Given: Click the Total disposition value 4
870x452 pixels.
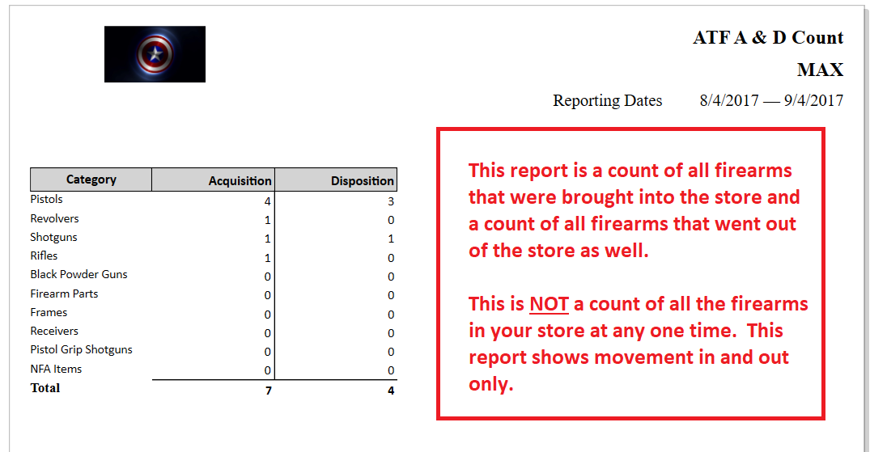Looking at the screenshot, I should [x=391, y=391].
